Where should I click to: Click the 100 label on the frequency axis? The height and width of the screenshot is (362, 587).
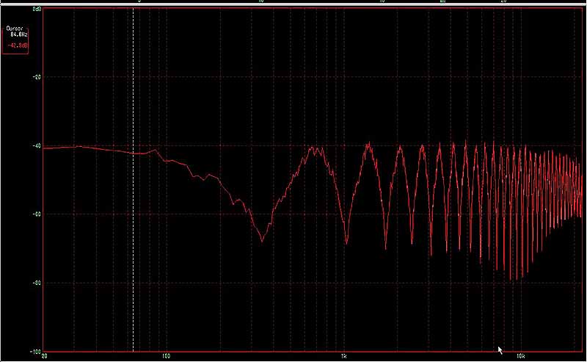coord(167,357)
